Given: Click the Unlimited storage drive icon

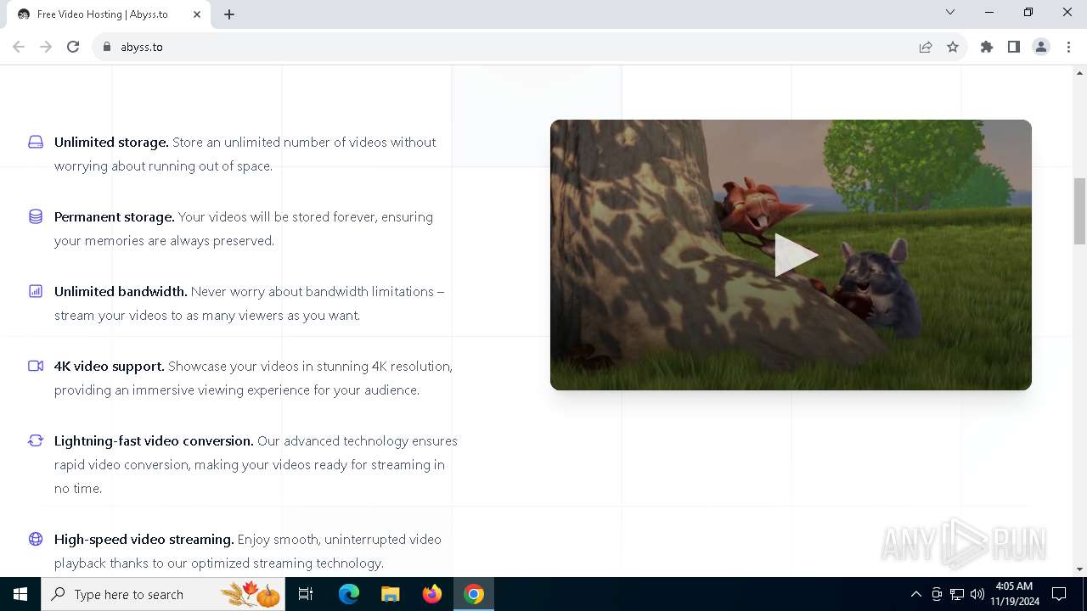Looking at the screenshot, I should tap(36, 142).
